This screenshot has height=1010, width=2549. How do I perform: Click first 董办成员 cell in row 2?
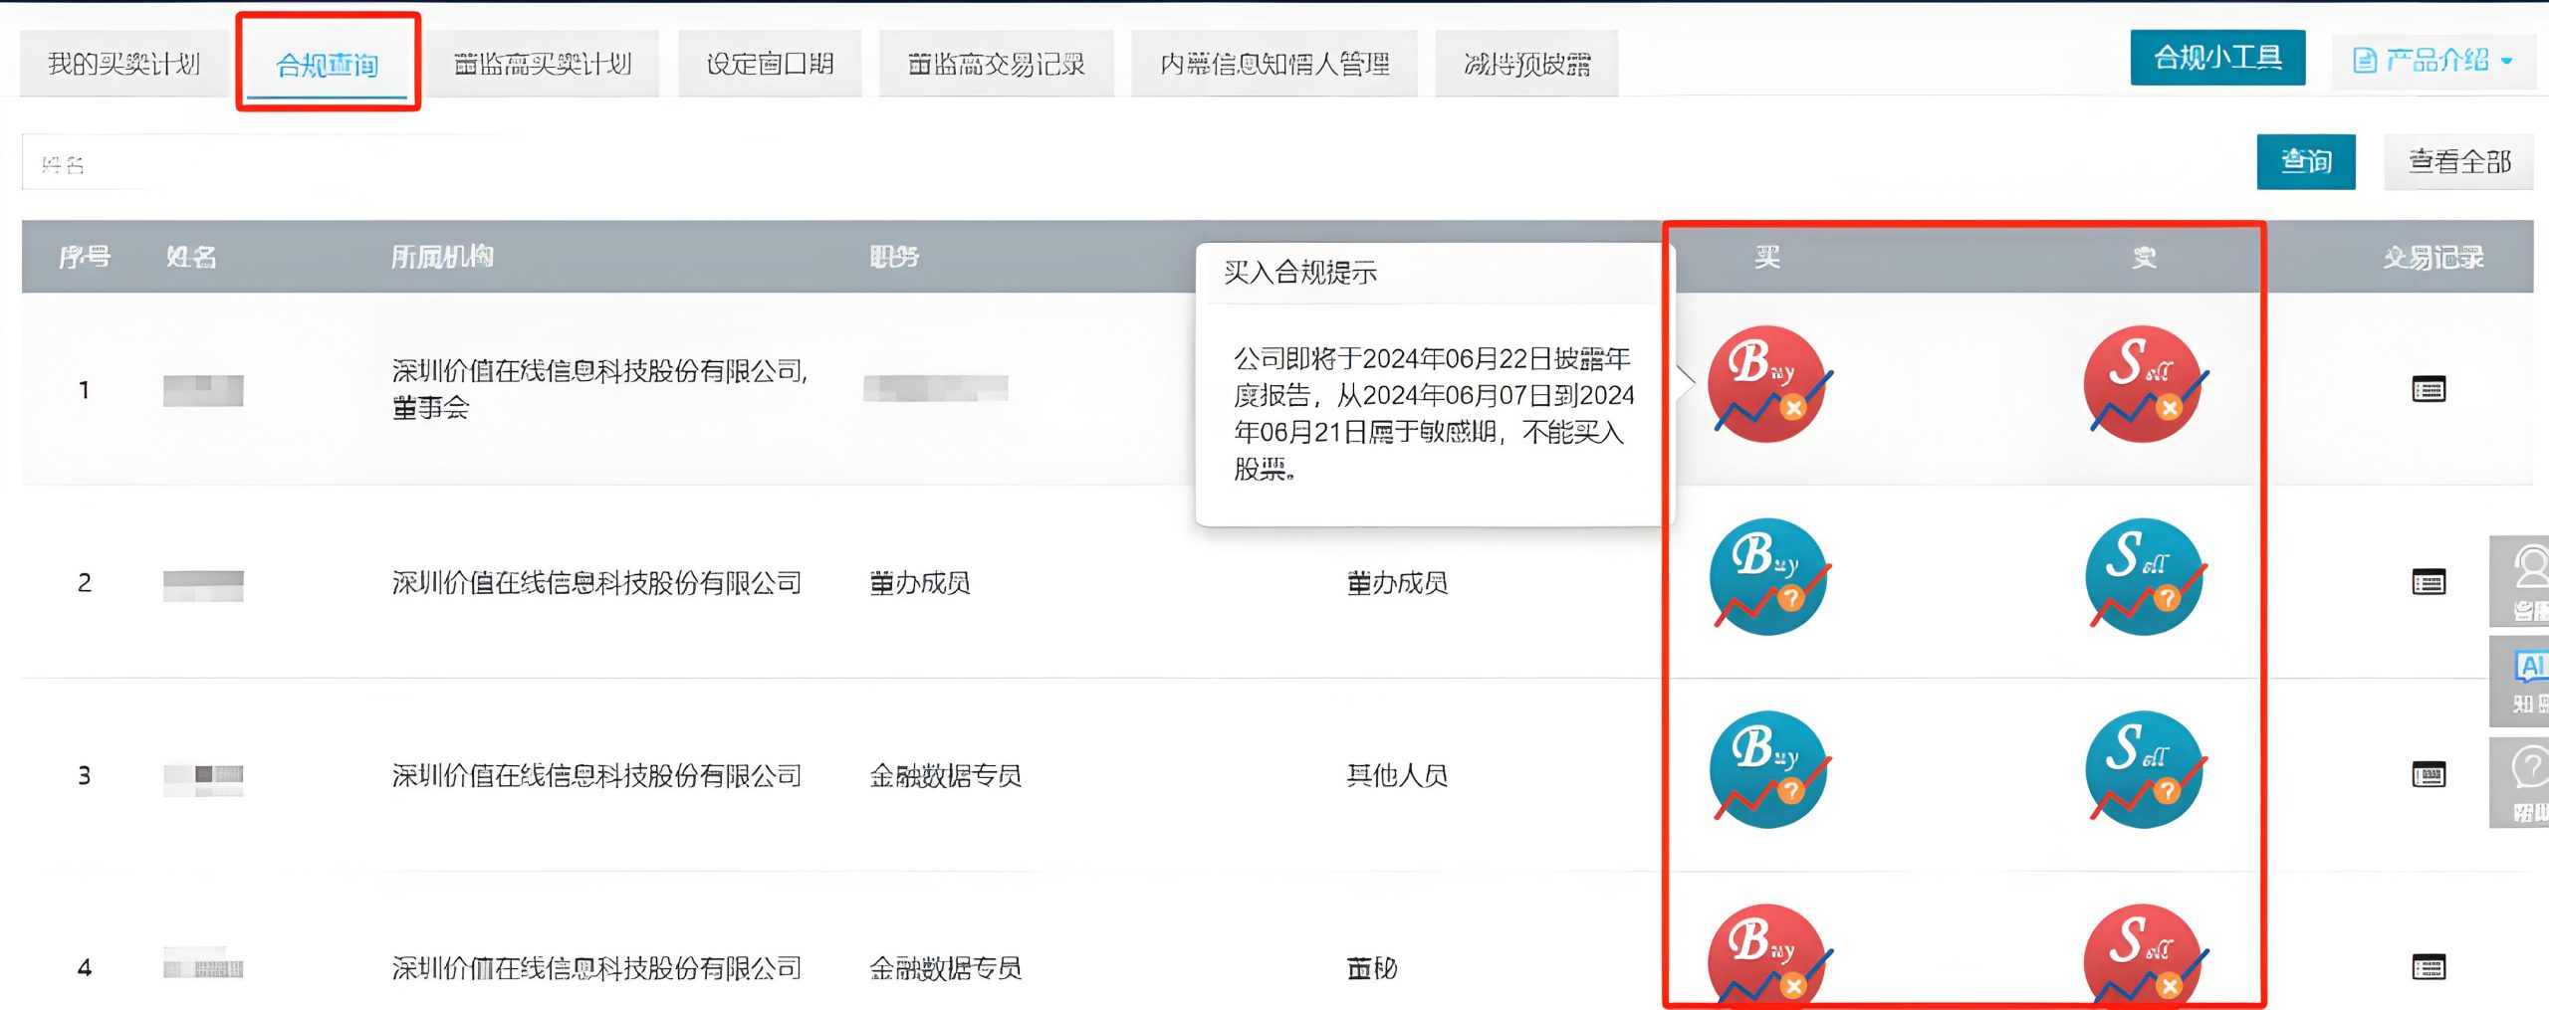(x=920, y=582)
